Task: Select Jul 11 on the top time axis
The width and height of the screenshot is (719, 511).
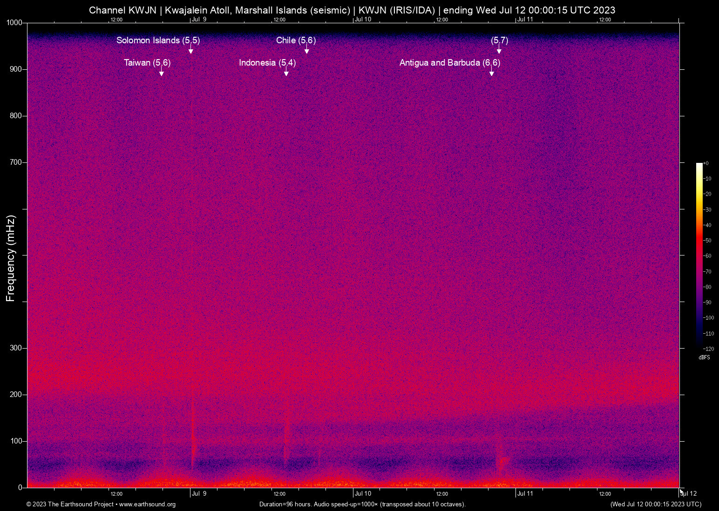Action: (525, 20)
